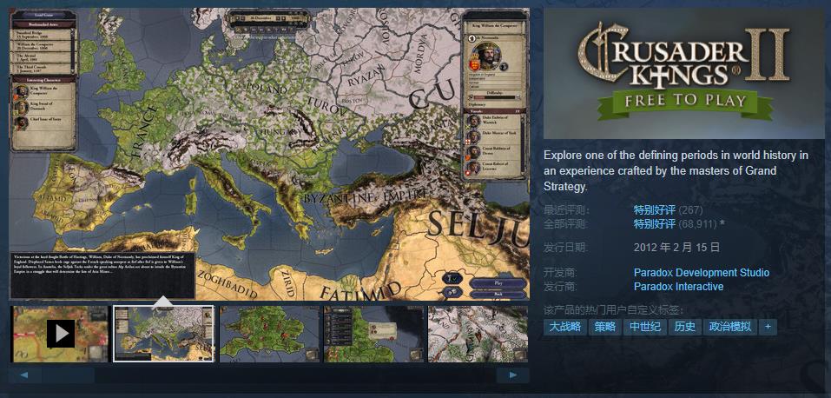Click the right arrow of thumbnail strip

click(x=512, y=375)
